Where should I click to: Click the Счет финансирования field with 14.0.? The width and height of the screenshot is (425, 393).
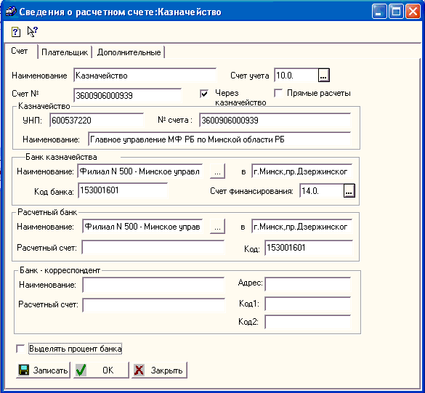(x=322, y=191)
